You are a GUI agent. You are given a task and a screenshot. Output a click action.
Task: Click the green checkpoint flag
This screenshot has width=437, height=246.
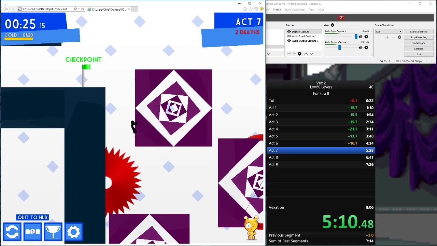pos(86,67)
